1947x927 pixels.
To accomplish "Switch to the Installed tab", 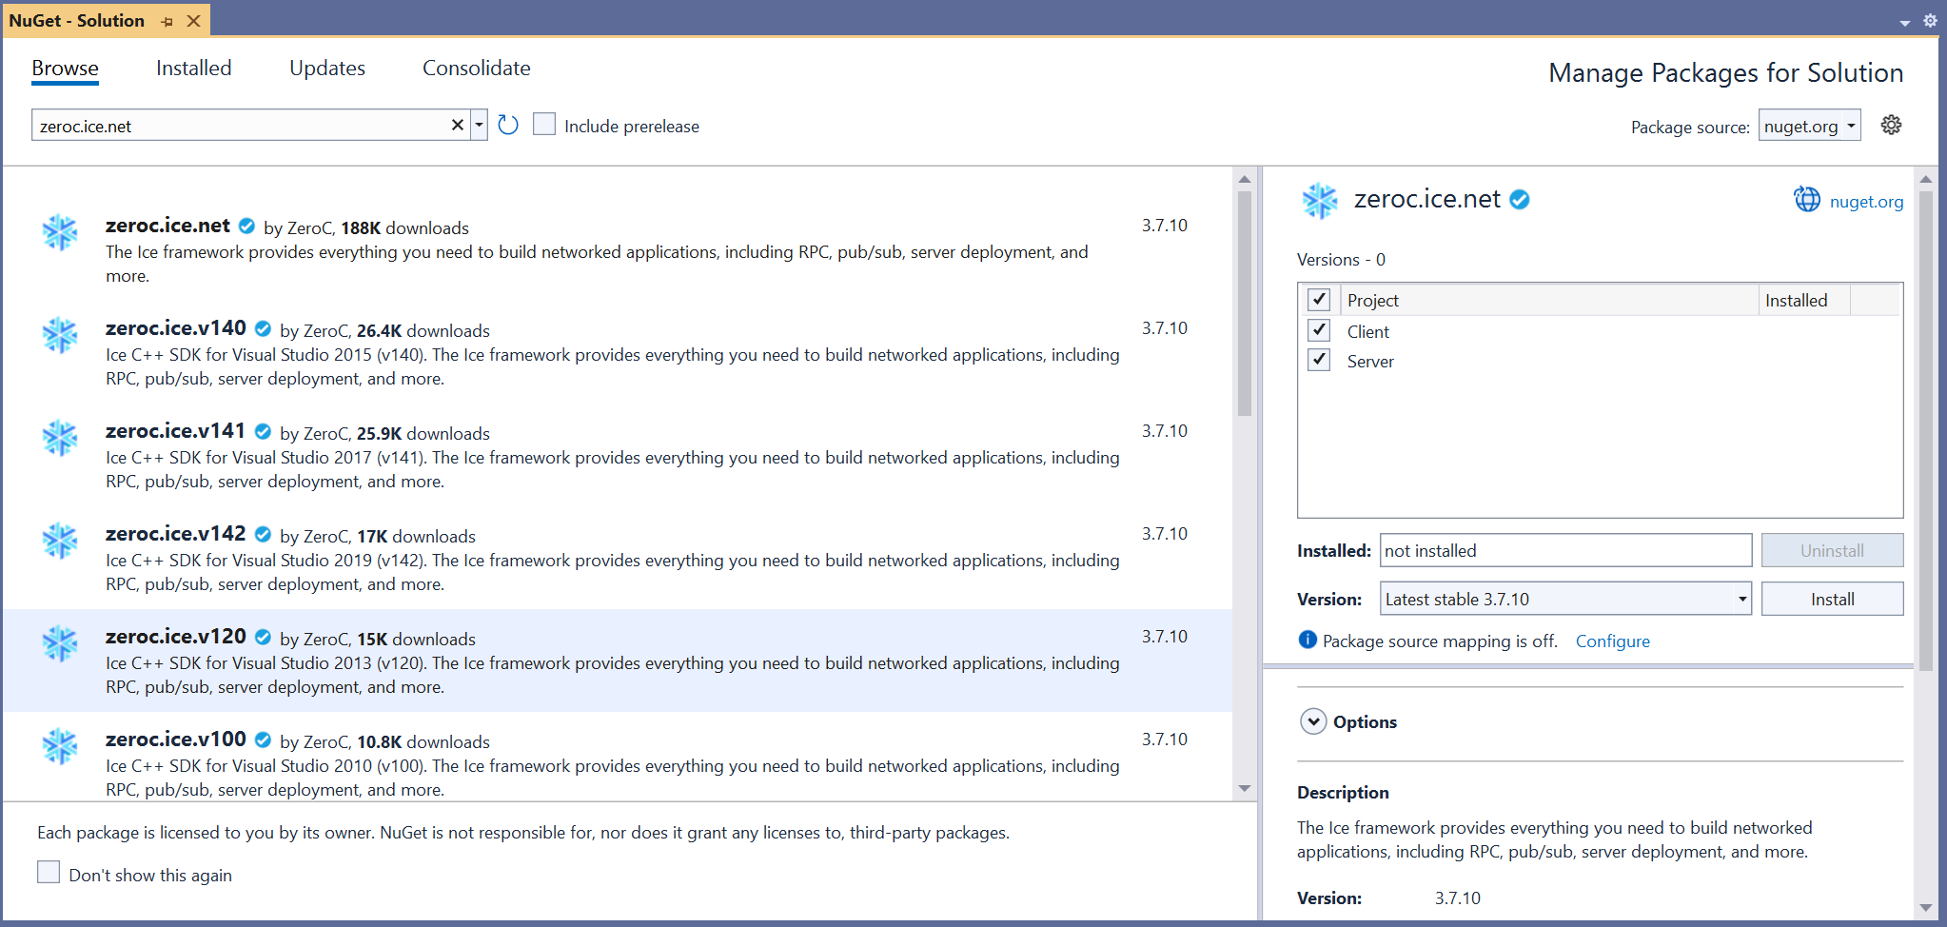I will [x=193, y=69].
